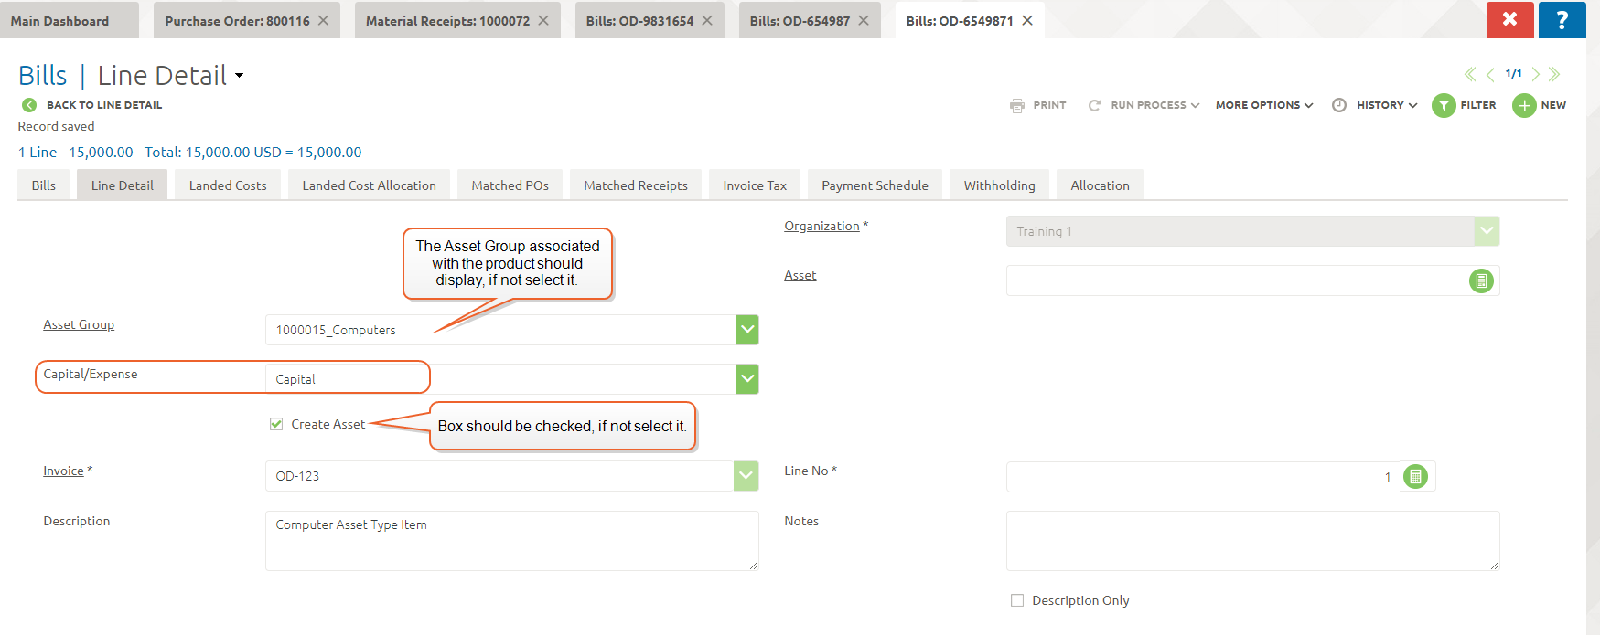Click inside the Notes text area
The image size is (1600, 635).
[x=1251, y=541]
